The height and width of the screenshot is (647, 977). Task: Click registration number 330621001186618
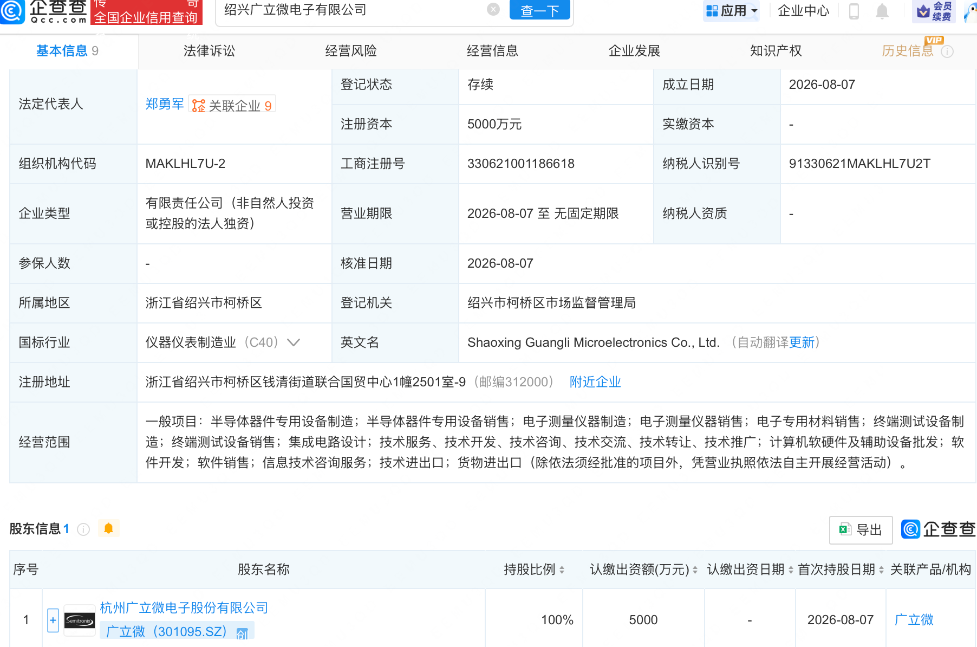[x=521, y=164]
